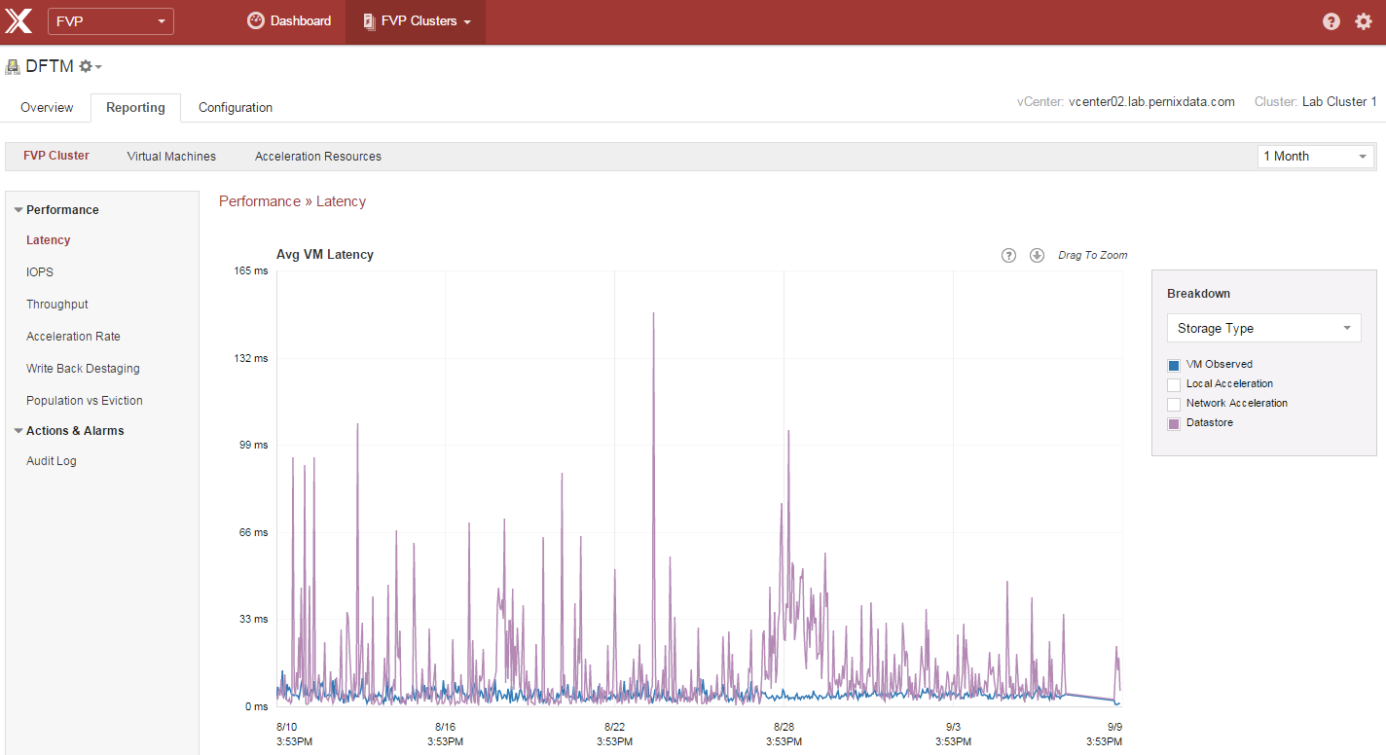Click the 0 ms y-axis label

[x=257, y=707]
